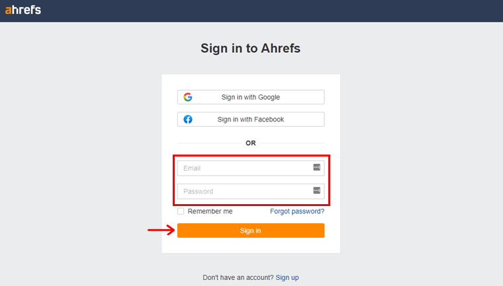Viewport: 503px width, 286px height.
Task: Tick the Remember me checkbox
Action: pos(181,211)
